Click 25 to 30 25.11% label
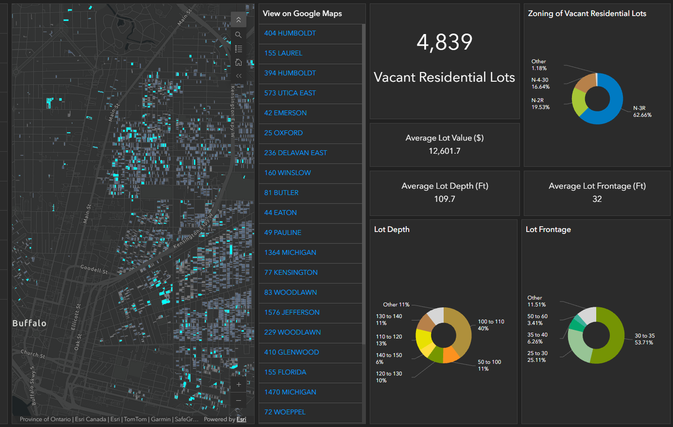 click(537, 356)
